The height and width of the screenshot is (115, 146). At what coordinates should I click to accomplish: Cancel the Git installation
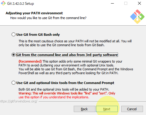(132, 109)
